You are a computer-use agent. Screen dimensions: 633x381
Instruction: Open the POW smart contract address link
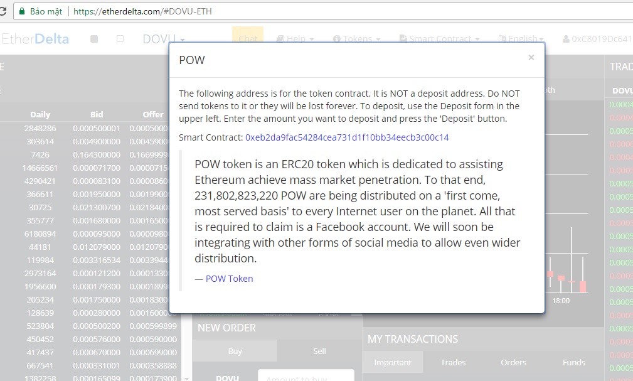pos(347,137)
